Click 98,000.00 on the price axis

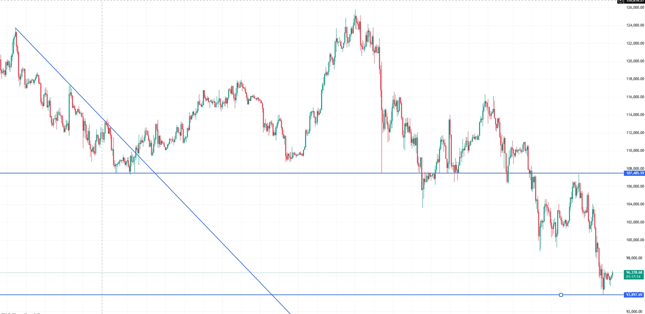[x=634, y=258]
